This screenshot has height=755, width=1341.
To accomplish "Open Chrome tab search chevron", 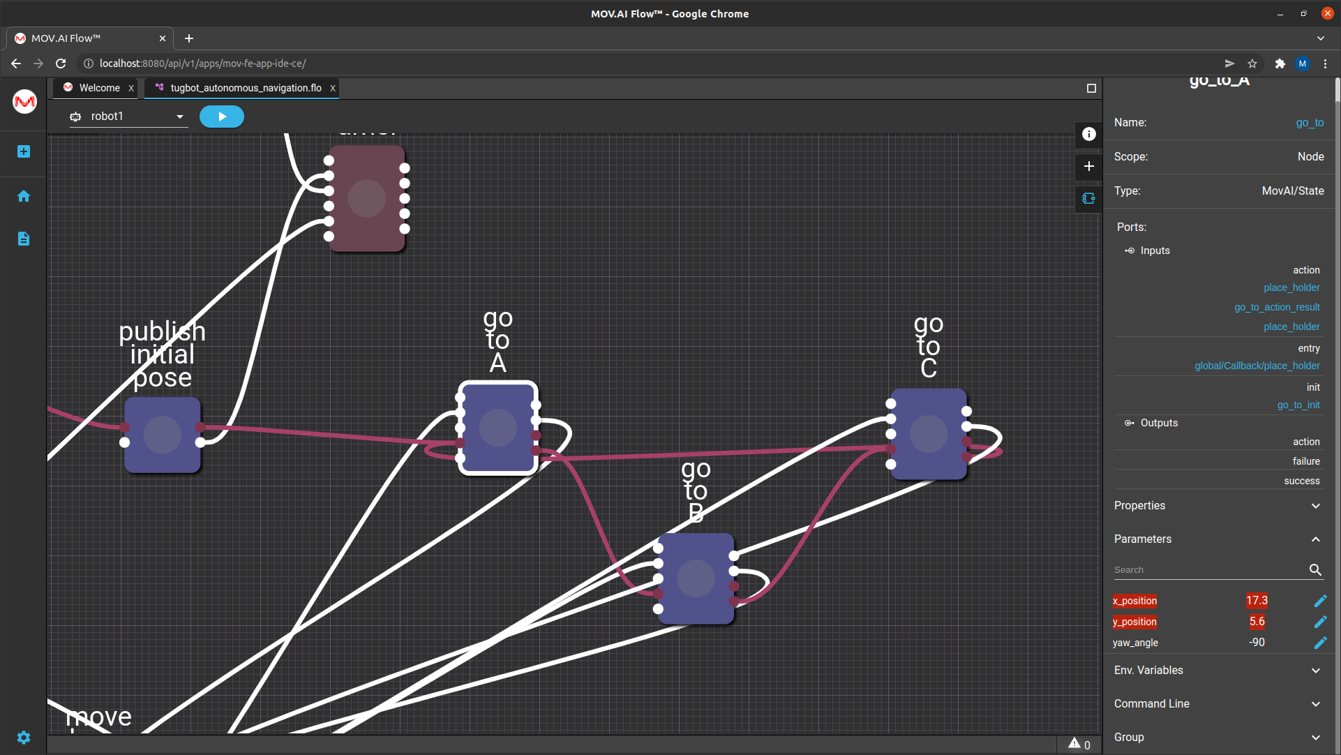I will pyautogui.click(x=1321, y=38).
